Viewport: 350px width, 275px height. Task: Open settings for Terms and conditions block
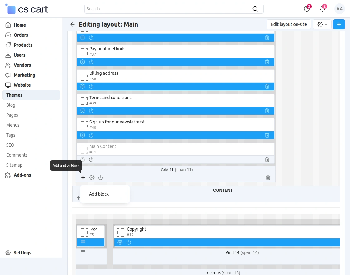point(82,111)
